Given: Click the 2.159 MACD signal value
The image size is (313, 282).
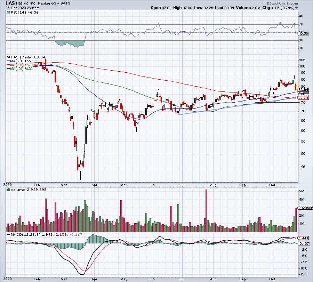Looking at the screenshot, I should pyautogui.click(x=61, y=234).
